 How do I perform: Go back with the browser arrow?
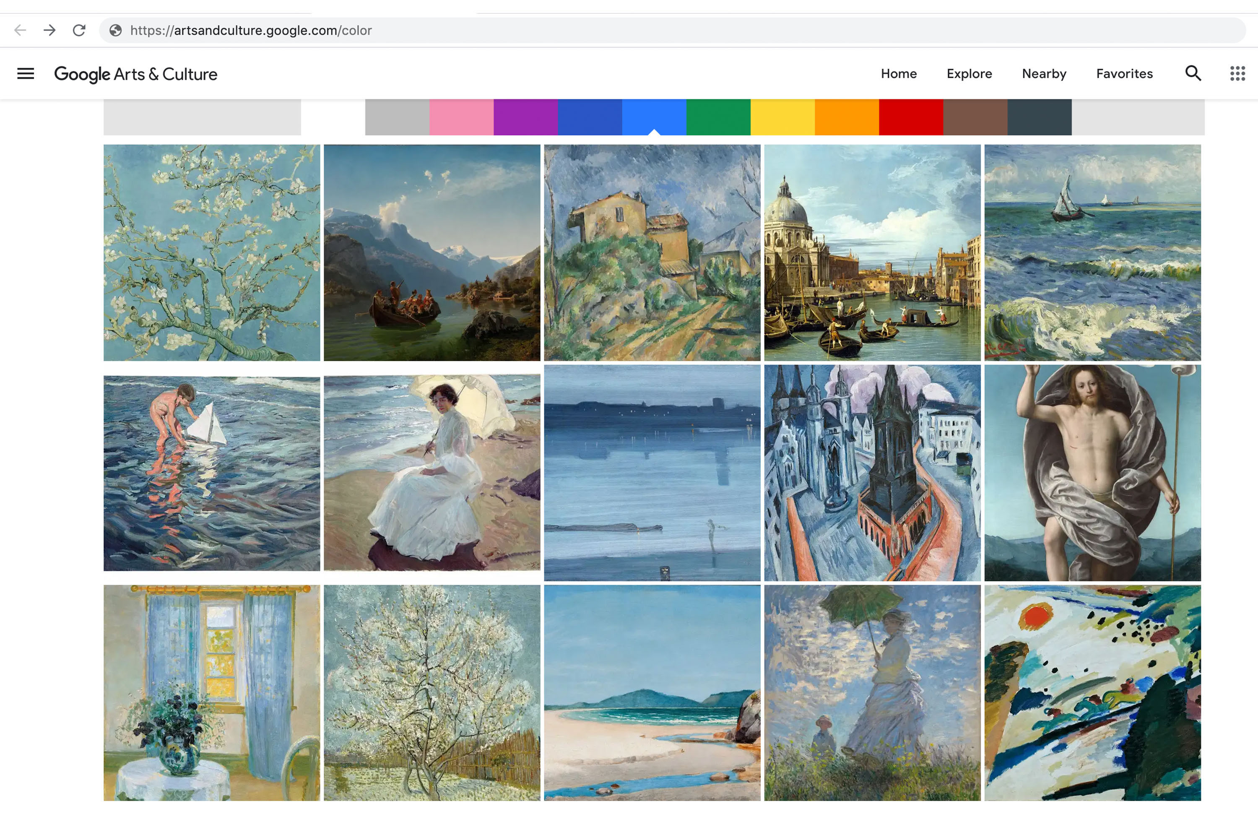click(21, 30)
